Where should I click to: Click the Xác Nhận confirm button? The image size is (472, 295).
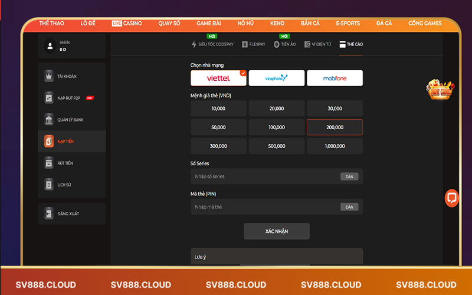coord(277,231)
